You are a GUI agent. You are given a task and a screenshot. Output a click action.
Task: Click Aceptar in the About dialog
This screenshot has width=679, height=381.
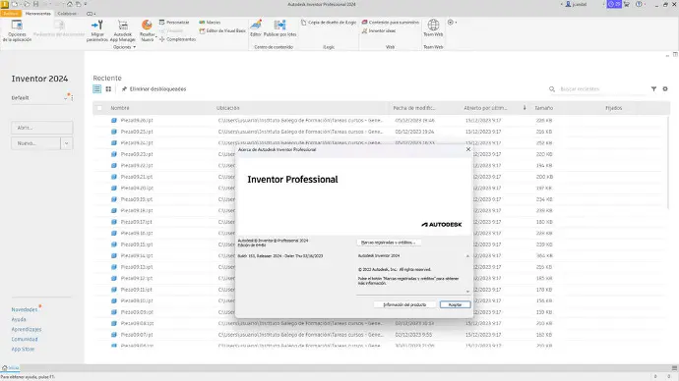(455, 304)
